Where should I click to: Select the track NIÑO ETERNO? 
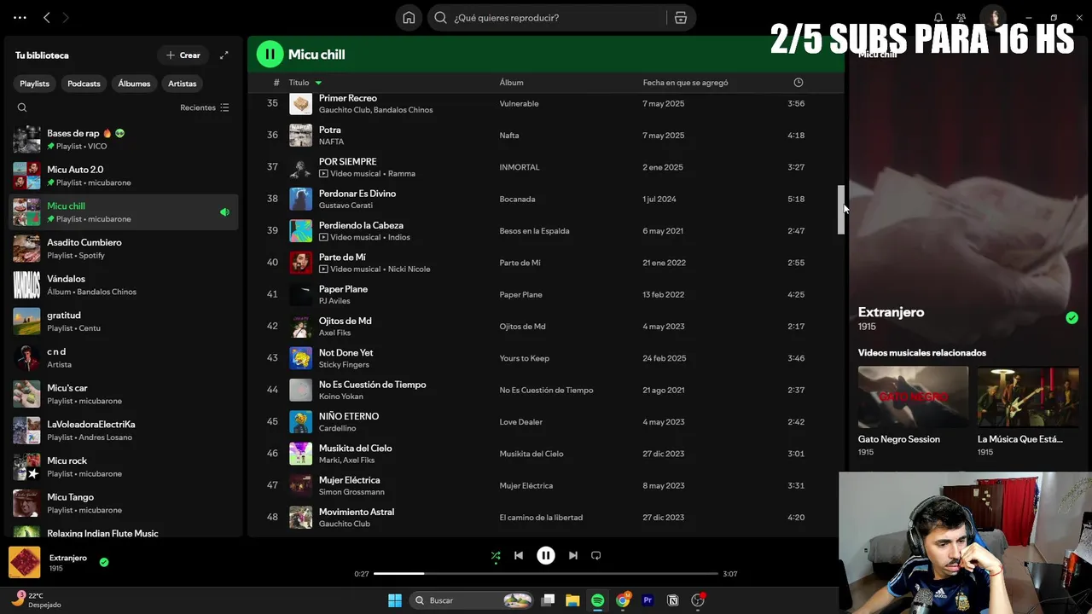click(x=546, y=422)
